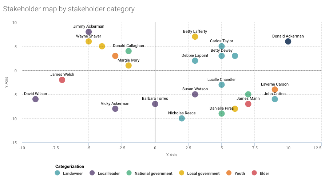This screenshot has height=181, width=325.
Task: Click the orange Youth legend swatch
Action: (229, 173)
